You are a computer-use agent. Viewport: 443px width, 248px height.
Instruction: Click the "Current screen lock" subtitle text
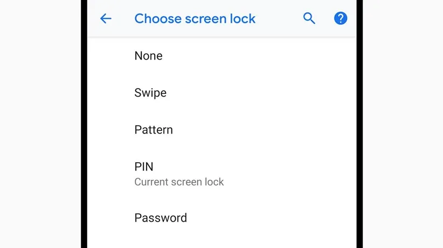(179, 182)
